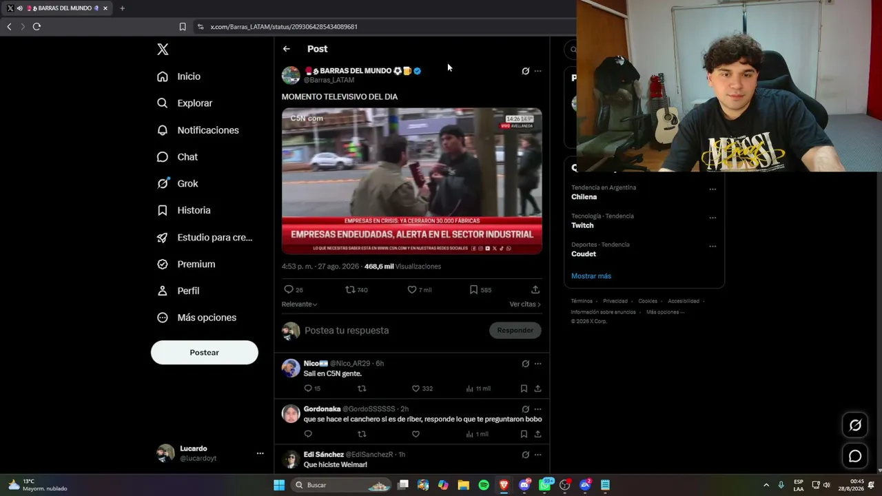Open Grok actions on the BARRAS DEL MUNDO post
The width and height of the screenshot is (882, 496).
tap(525, 71)
